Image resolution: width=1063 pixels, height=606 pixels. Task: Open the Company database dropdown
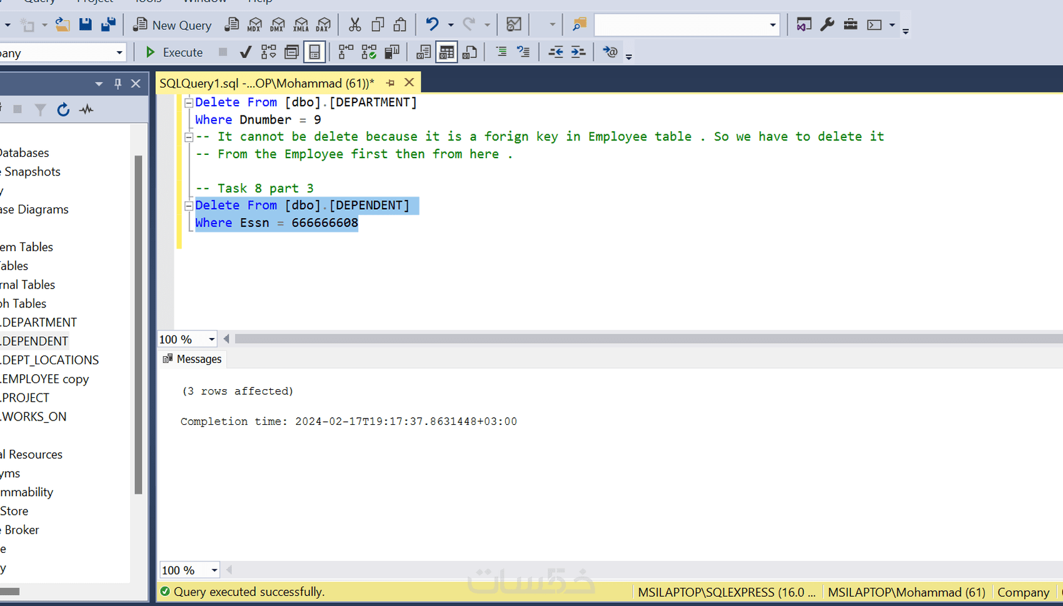[119, 52]
